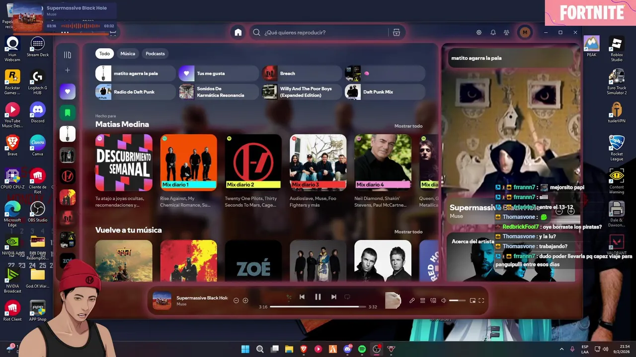The width and height of the screenshot is (636, 357).
Task: Click the minus icon beside song title
Action: point(236,300)
